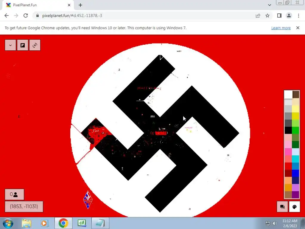Choose the dark forest green swatch
Screen dimensions: 305x229
(295, 145)
